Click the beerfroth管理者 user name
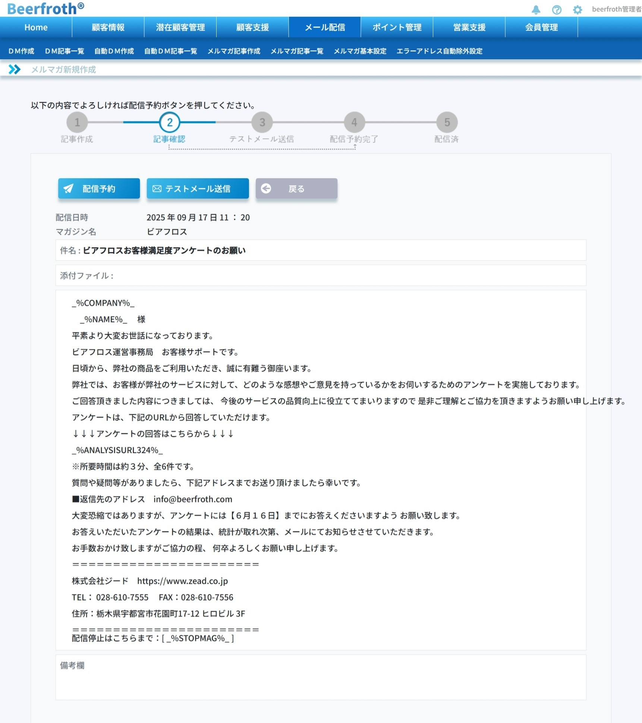 click(616, 9)
